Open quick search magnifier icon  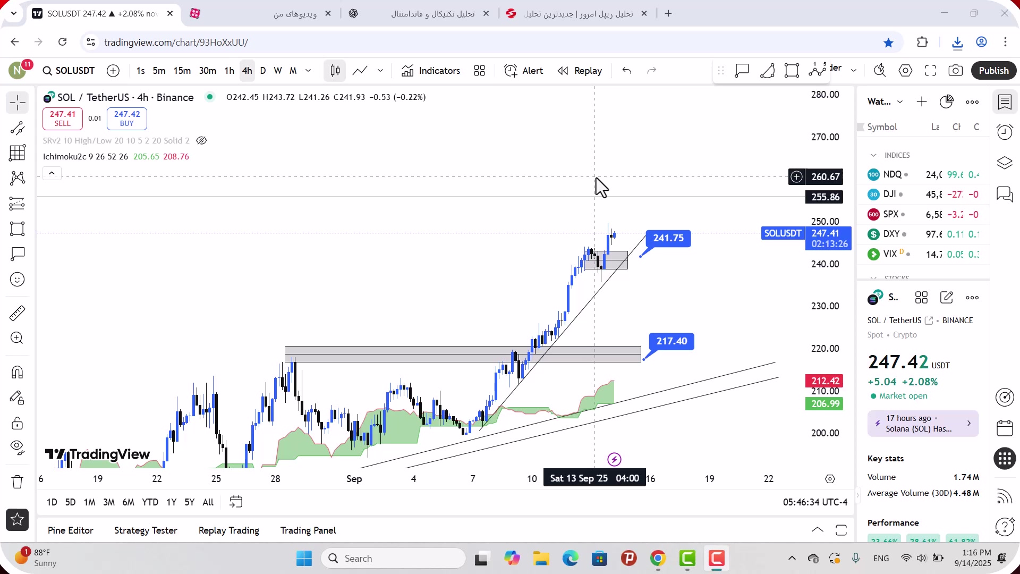pyautogui.click(x=880, y=71)
